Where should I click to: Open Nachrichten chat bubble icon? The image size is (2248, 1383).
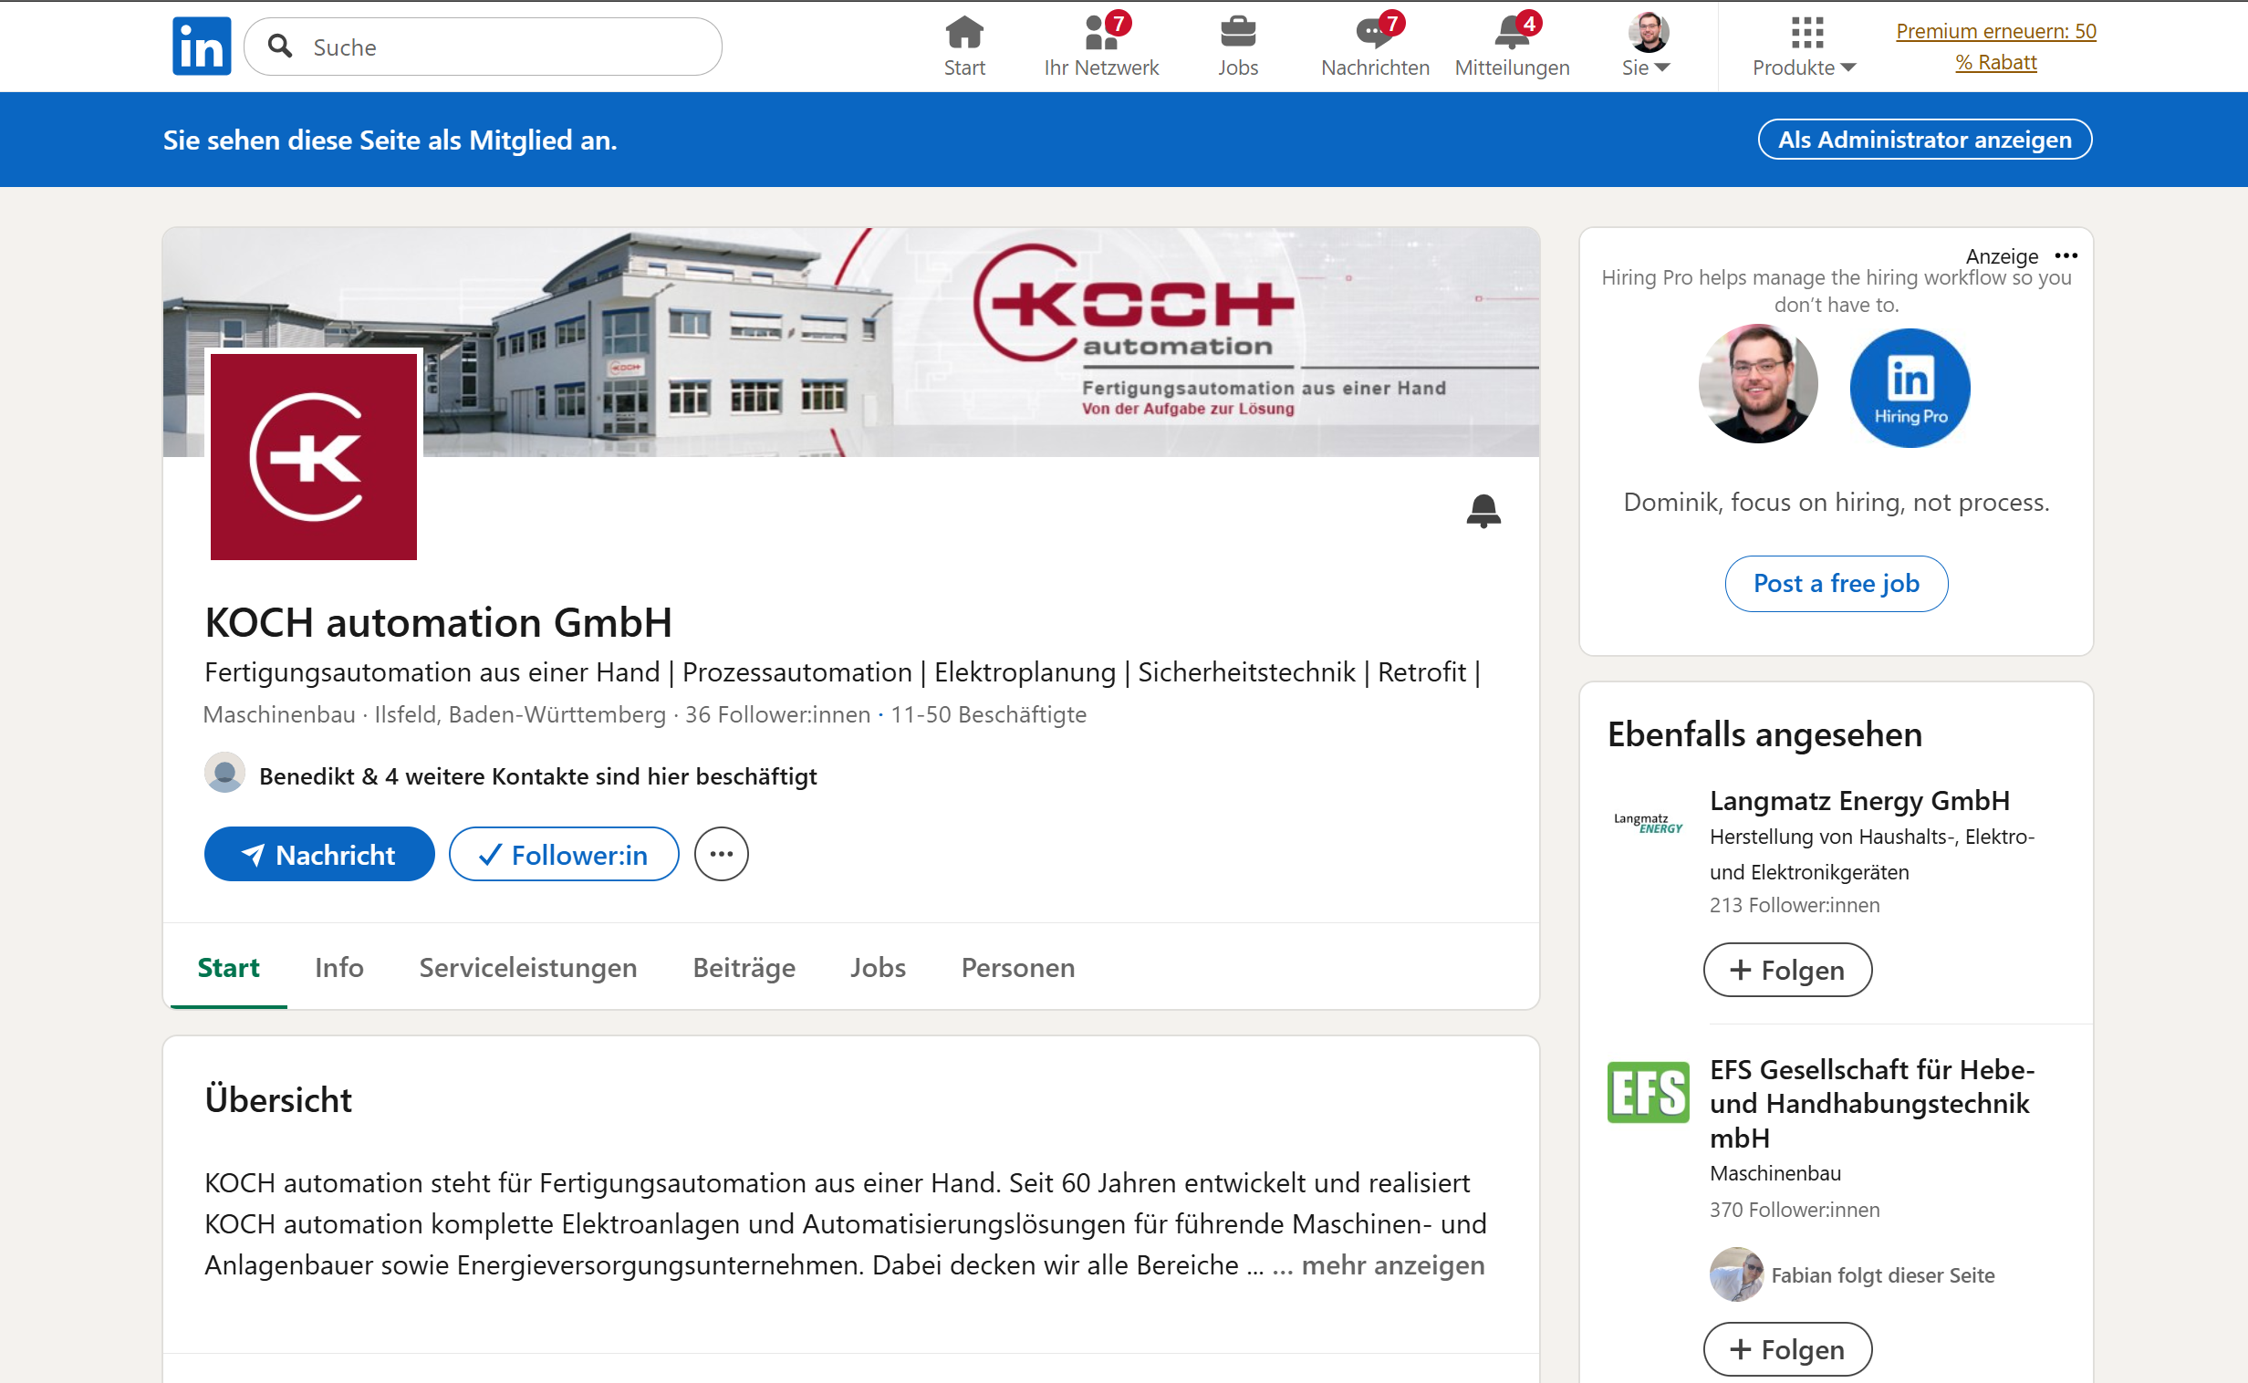click(x=1373, y=32)
